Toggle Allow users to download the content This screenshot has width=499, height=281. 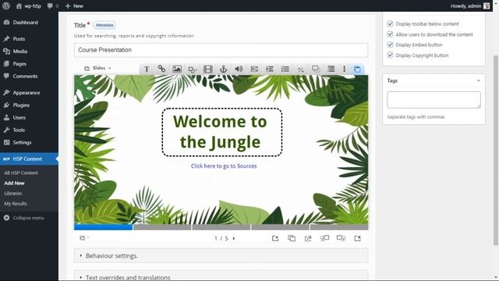tap(390, 34)
